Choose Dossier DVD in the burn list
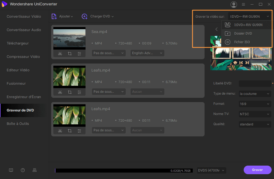Screen dimensions: 274x179 (243, 33)
